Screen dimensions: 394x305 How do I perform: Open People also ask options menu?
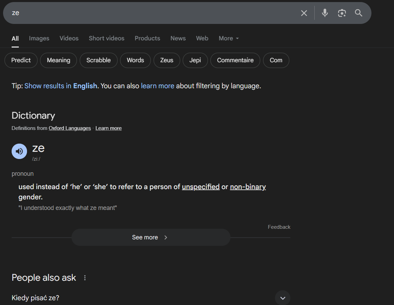pyautogui.click(x=85, y=278)
